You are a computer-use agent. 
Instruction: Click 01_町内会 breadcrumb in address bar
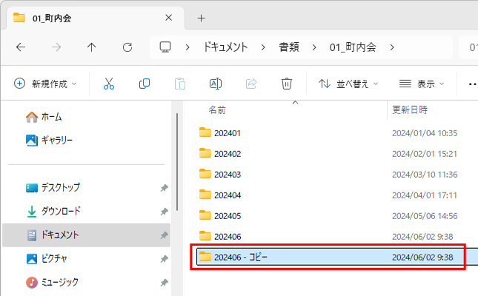click(353, 47)
